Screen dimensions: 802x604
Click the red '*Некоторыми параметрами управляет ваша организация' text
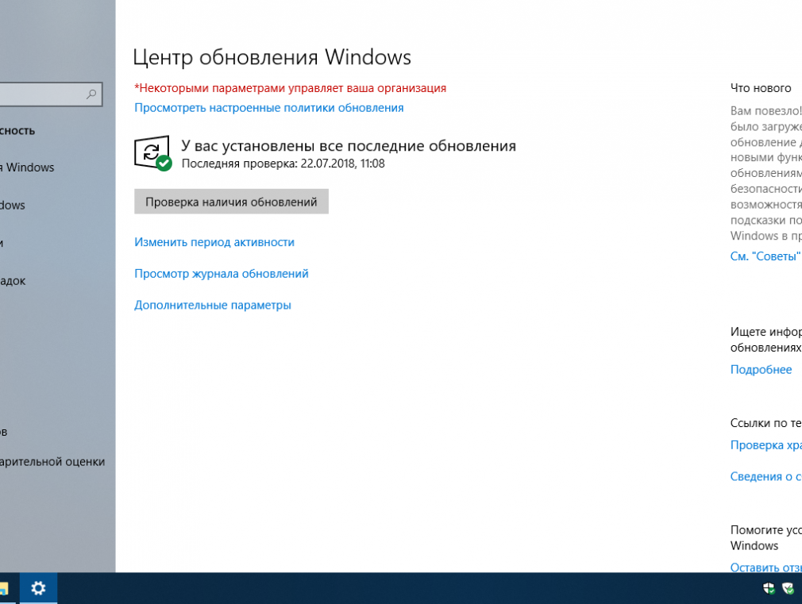pos(290,88)
